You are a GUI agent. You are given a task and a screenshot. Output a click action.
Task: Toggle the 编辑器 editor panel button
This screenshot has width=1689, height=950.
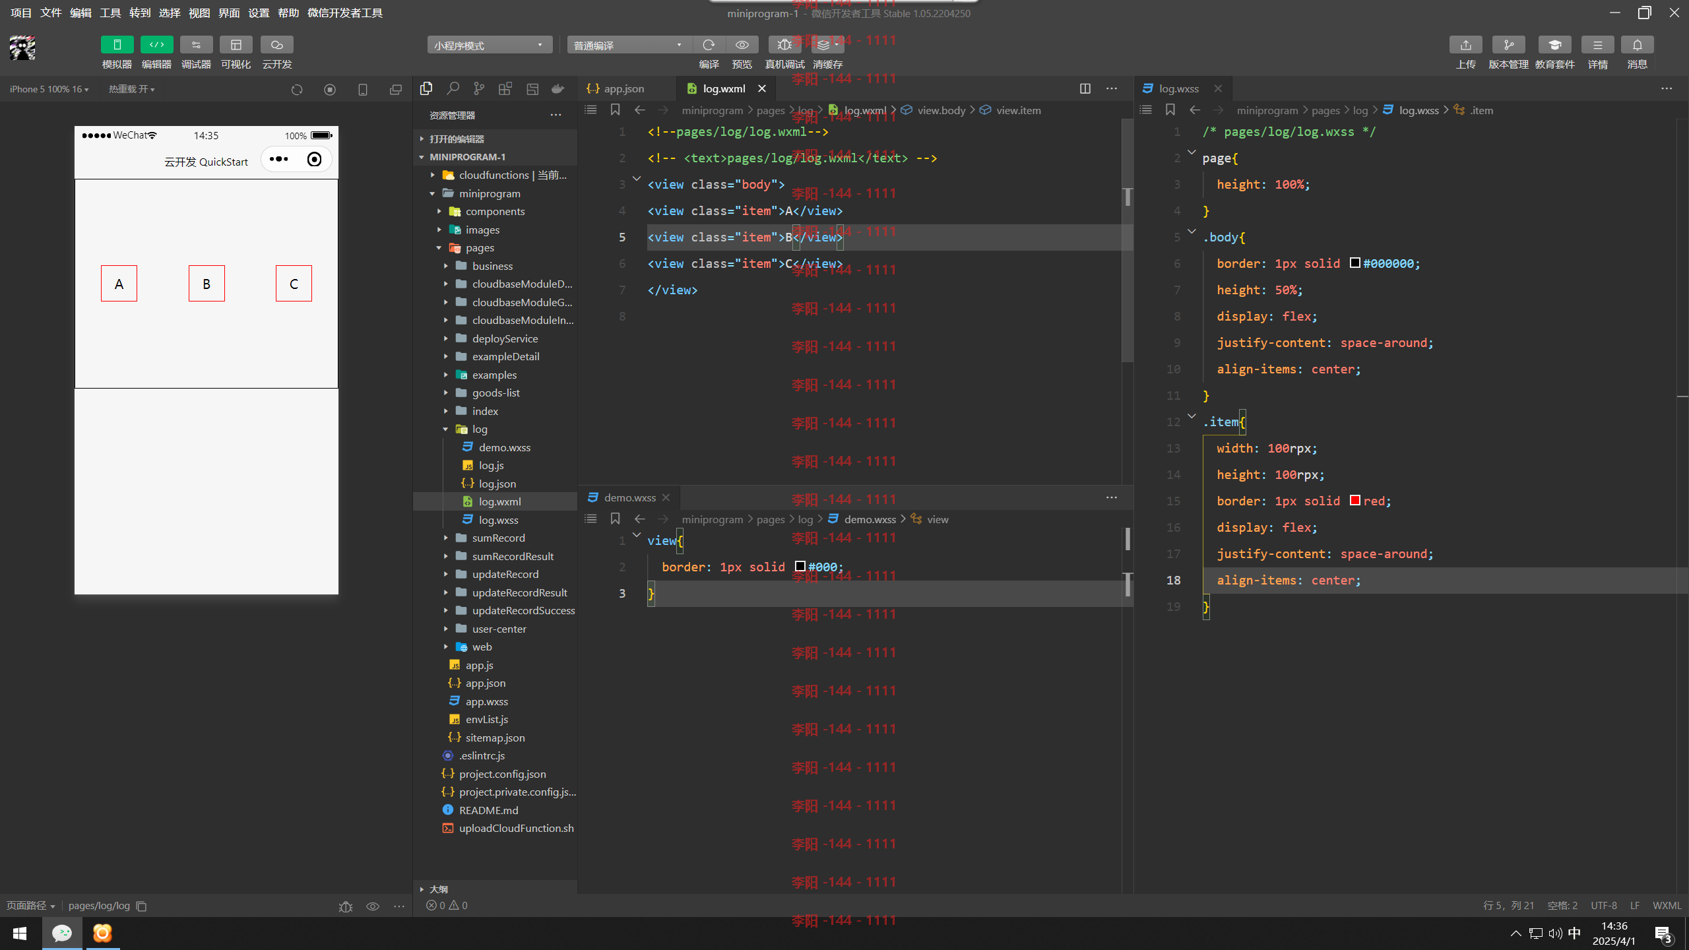click(156, 45)
